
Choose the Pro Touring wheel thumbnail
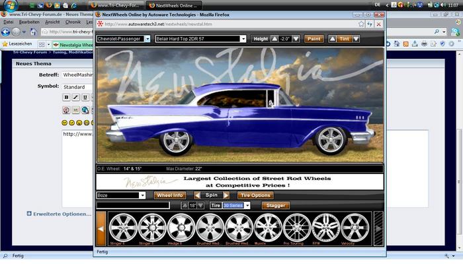[x=297, y=228]
